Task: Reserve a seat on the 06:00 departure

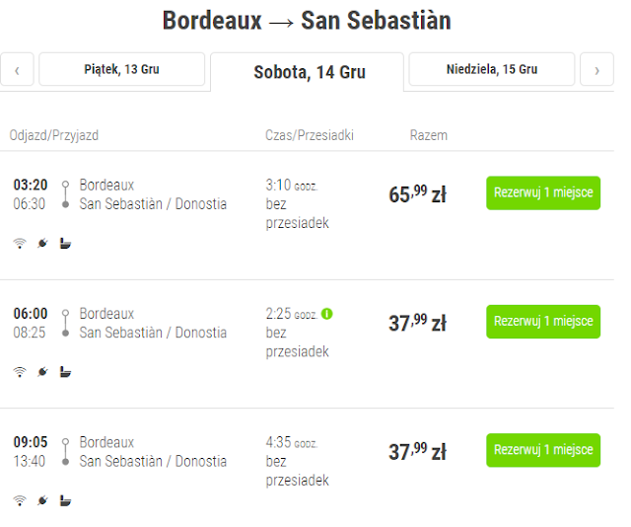Action: click(542, 322)
